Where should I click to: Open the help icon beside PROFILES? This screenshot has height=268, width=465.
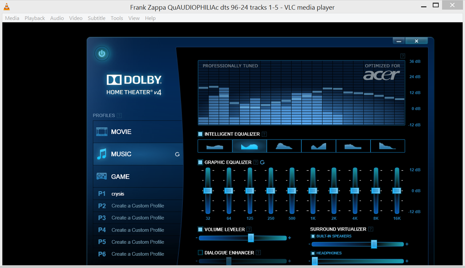120,115
